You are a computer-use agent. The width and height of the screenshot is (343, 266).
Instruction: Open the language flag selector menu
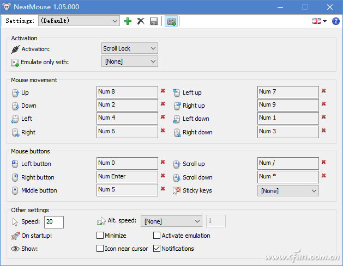pyautogui.click(x=319, y=21)
